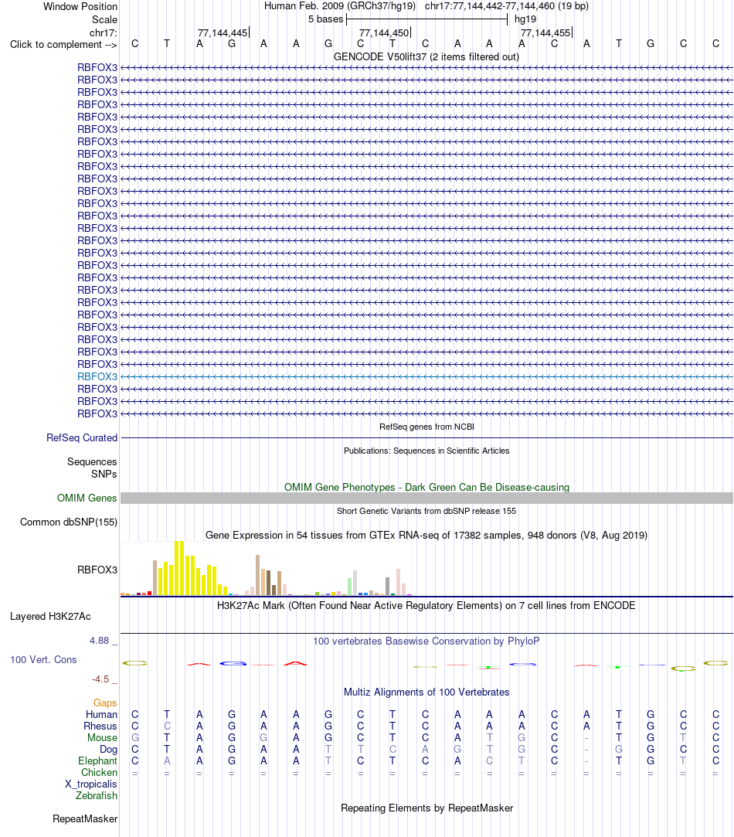This screenshot has height=837, width=734.
Task: Click the X_tropicalis alignment row label
Action: pyautogui.click(x=91, y=784)
